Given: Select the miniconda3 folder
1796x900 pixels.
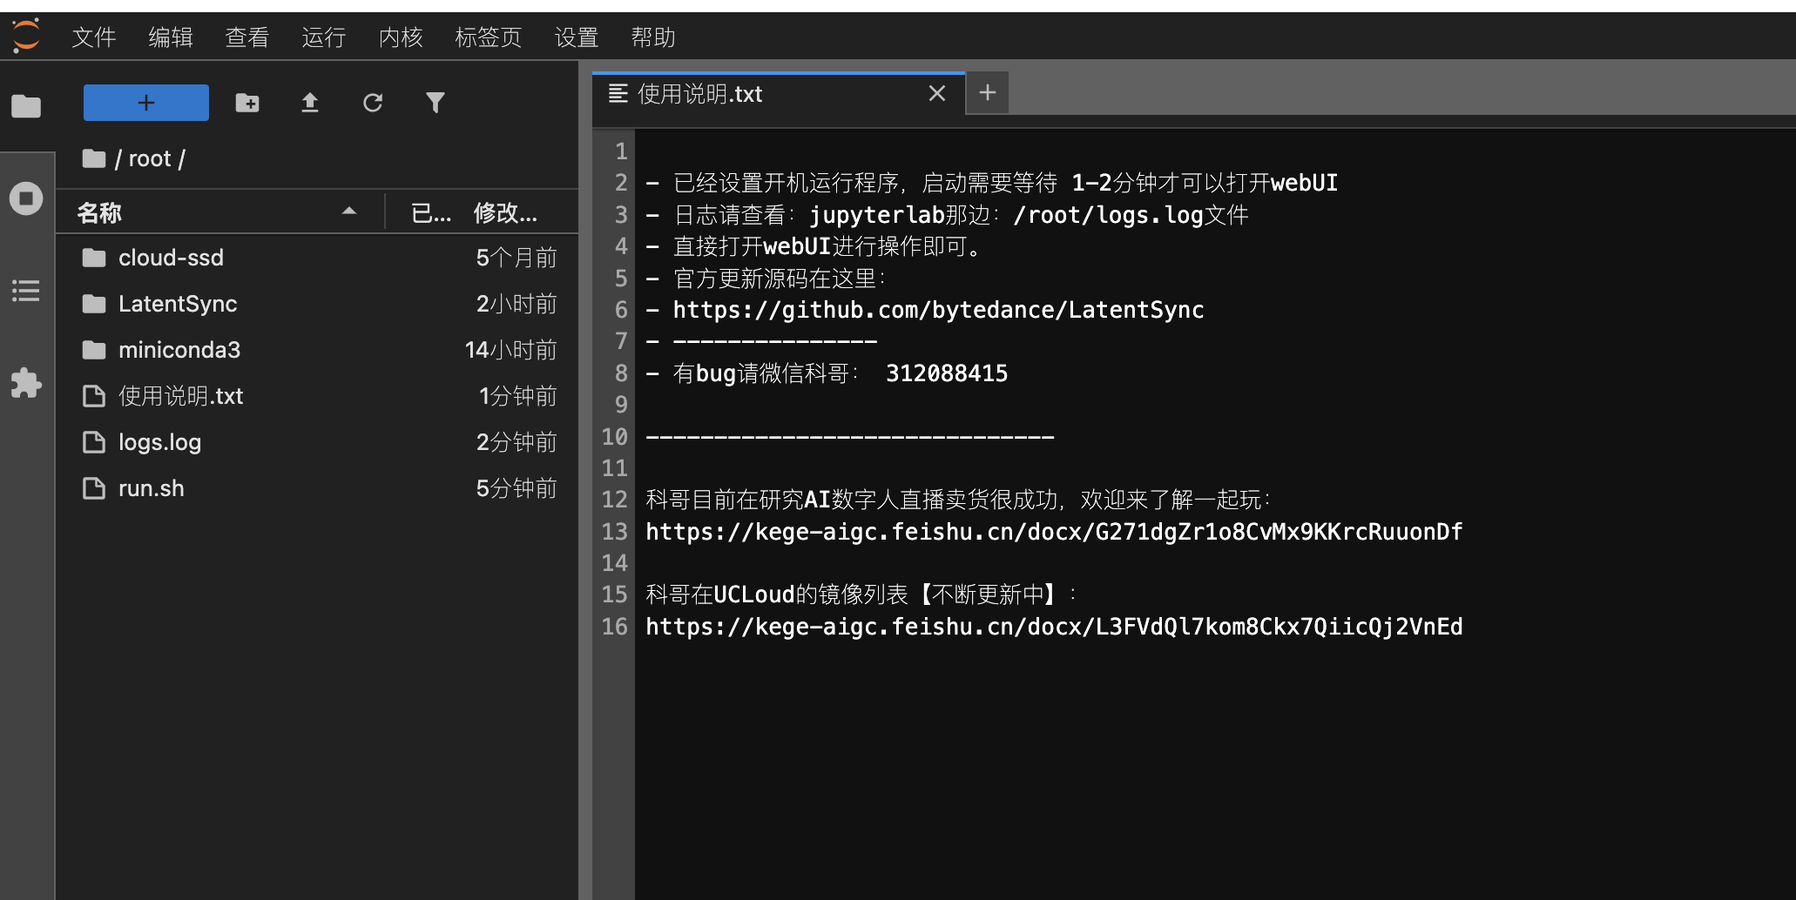Looking at the screenshot, I should pos(317,350).
